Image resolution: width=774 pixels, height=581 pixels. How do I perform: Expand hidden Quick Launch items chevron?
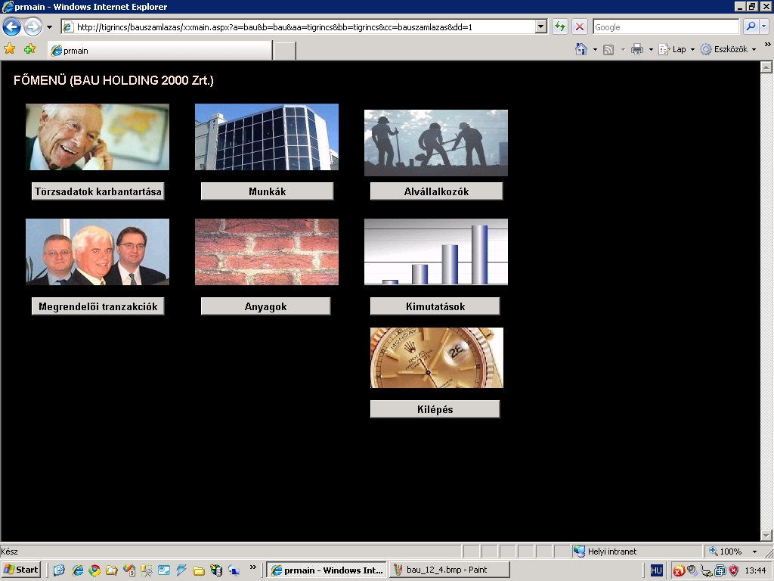pos(252,567)
